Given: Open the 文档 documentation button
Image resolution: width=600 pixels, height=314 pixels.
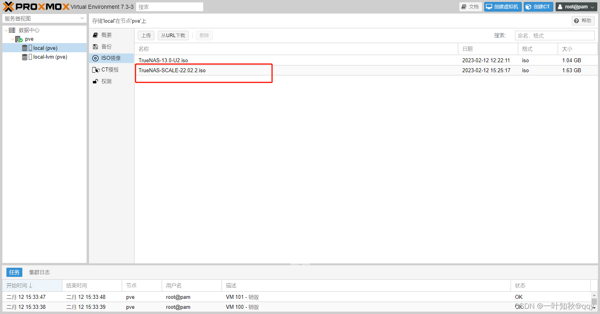Looking at the screenshot, I should pyautogui.click(x=470, y=7).
